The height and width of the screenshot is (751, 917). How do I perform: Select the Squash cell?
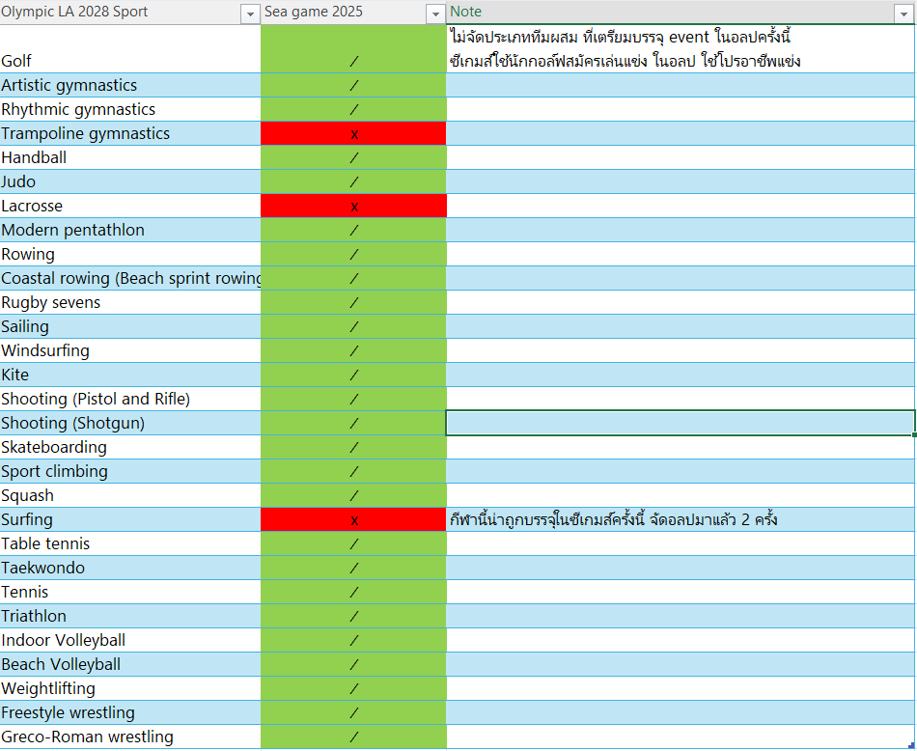[130, 495]
